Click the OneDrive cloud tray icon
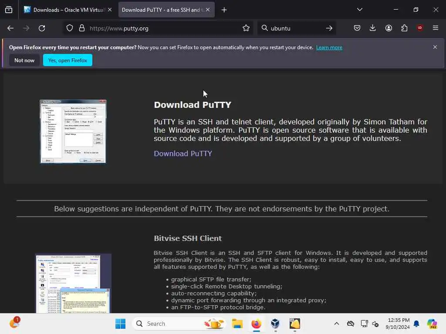The image size is (446, 334). pyautogui.click(x=351, y=324)
